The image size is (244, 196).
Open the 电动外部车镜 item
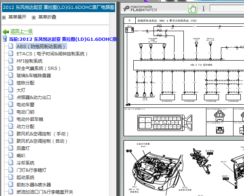click(30, 119)
